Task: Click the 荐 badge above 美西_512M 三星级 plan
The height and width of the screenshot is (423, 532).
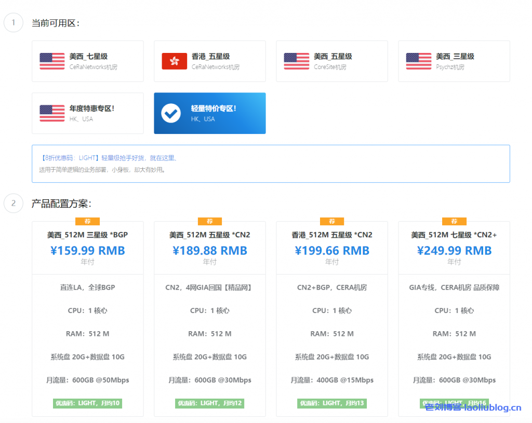Action: coord(87,221)
